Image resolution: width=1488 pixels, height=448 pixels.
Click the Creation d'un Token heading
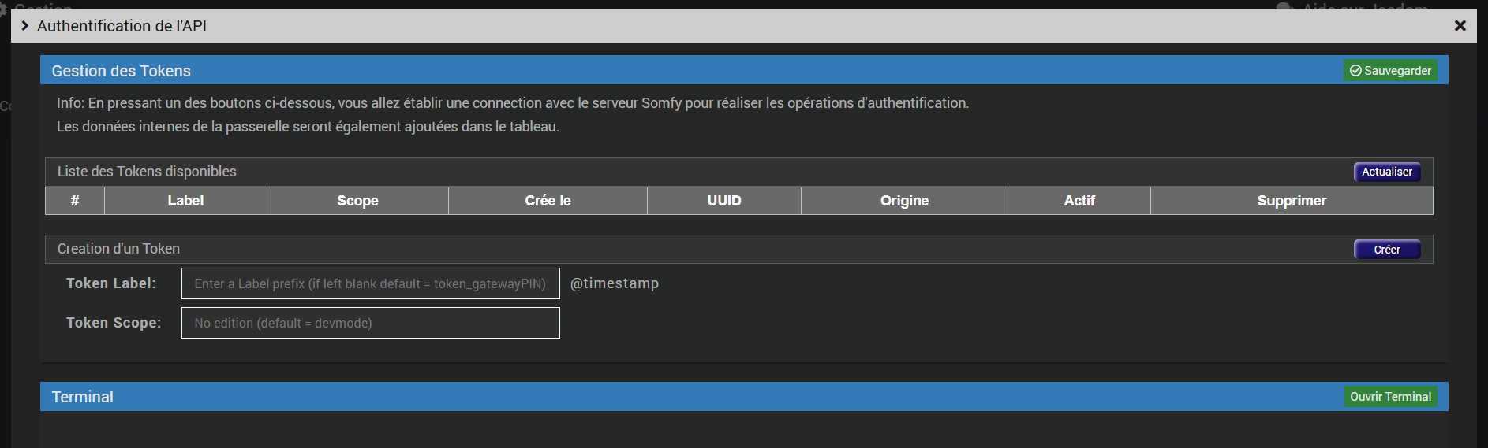pos(118,249)
